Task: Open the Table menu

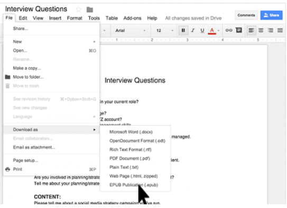Action: click(x=112, y=18)
